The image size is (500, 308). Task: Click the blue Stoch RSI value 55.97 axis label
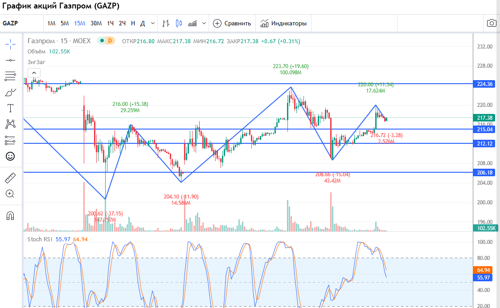(484, 278)
